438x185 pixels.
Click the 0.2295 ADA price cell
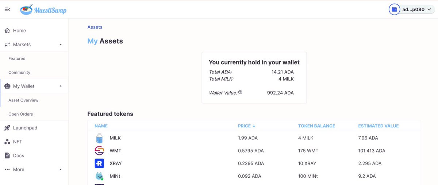(251, 163)
